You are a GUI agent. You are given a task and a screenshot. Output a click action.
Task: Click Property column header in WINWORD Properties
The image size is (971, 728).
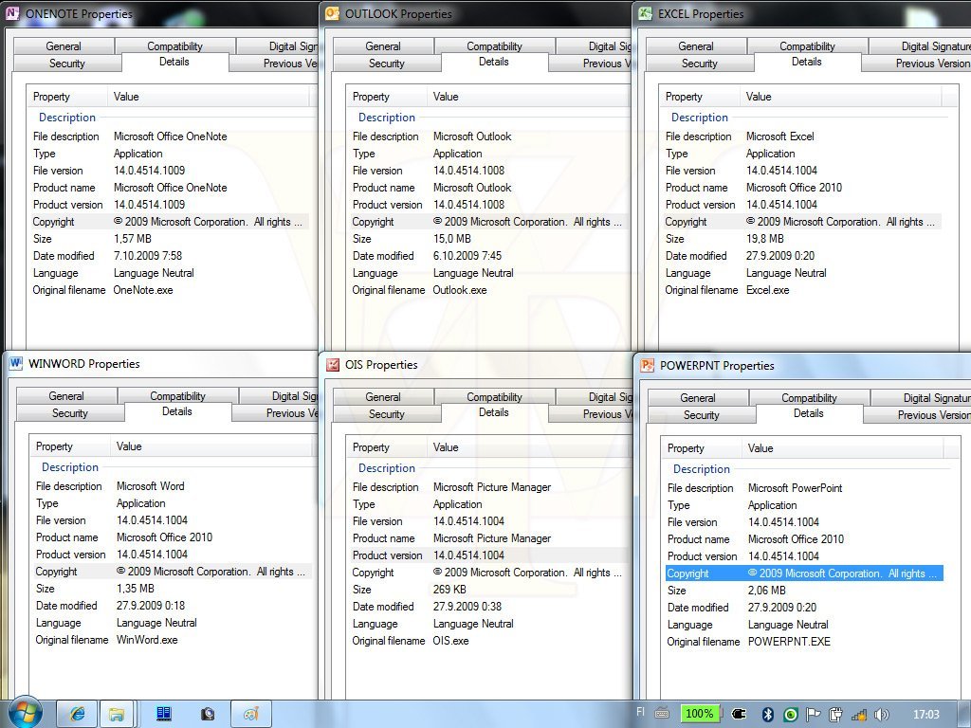(70, 446)
